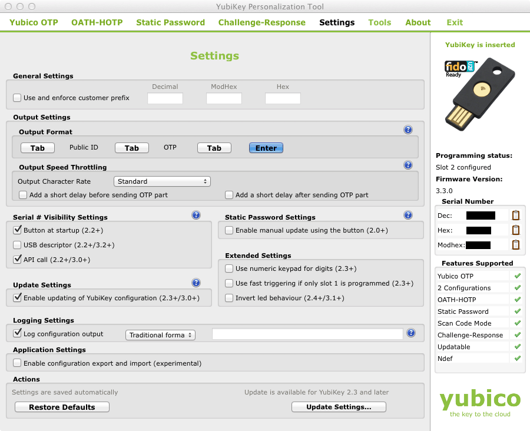Uncheck Log configuration output
This screenshot has width=530, height=431.
(x=17, y=333)
